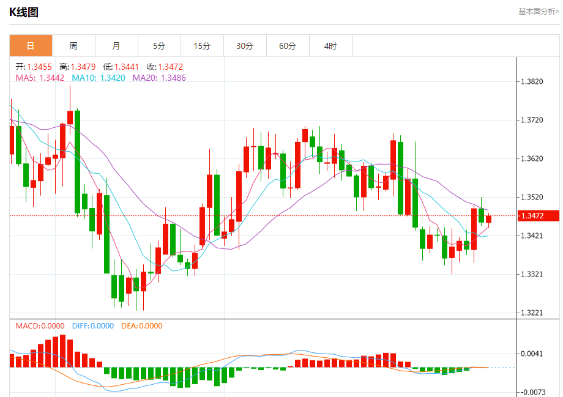Click the MA5: 1.3442 label
Viewport: 563px width, 397px height.
(40, 78)
